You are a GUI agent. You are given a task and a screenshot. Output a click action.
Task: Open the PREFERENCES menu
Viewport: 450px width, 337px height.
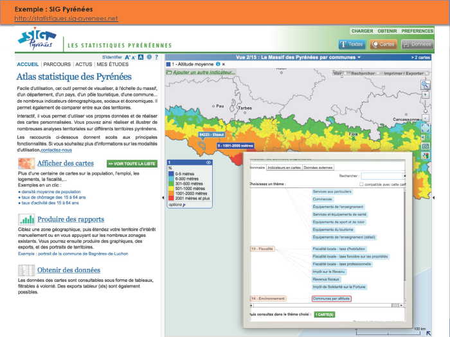tap(417, 31)
